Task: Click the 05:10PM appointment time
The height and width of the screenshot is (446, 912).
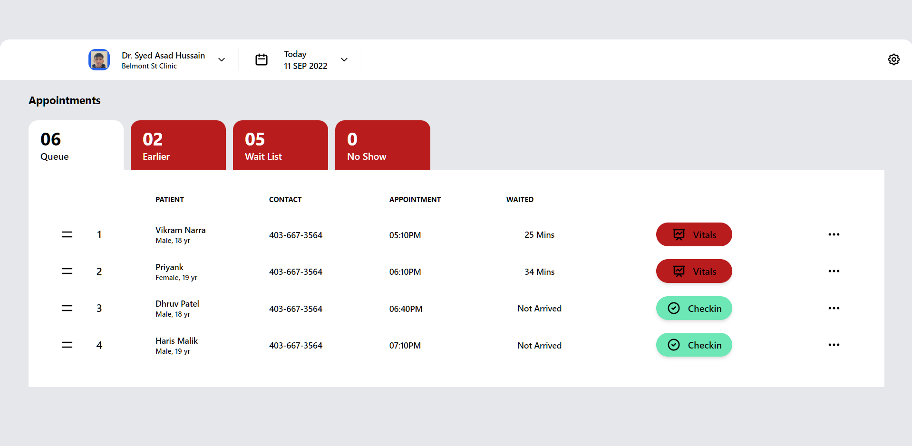Action: [405, 235]
